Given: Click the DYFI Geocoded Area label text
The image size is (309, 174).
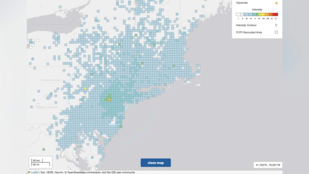Looking at the screenshot, I should [249, 32].
